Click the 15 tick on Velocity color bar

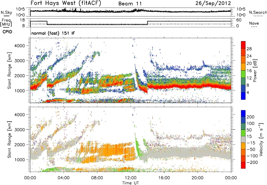249,136
